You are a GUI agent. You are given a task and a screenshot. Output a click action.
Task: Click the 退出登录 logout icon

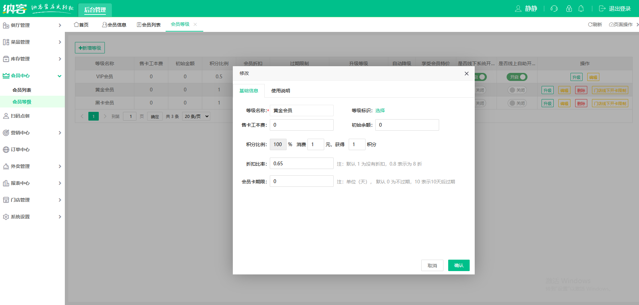pyautogui.click(x=602, y=9)
